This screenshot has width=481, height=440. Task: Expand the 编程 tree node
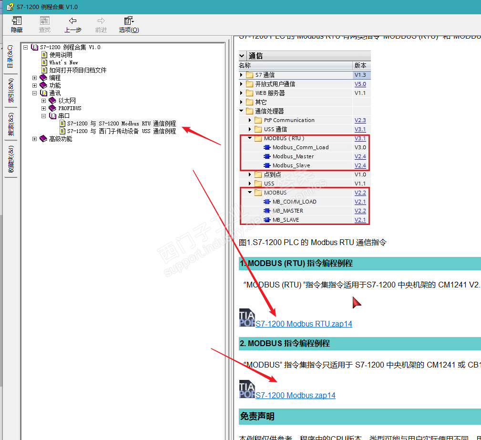click(35, 78)
